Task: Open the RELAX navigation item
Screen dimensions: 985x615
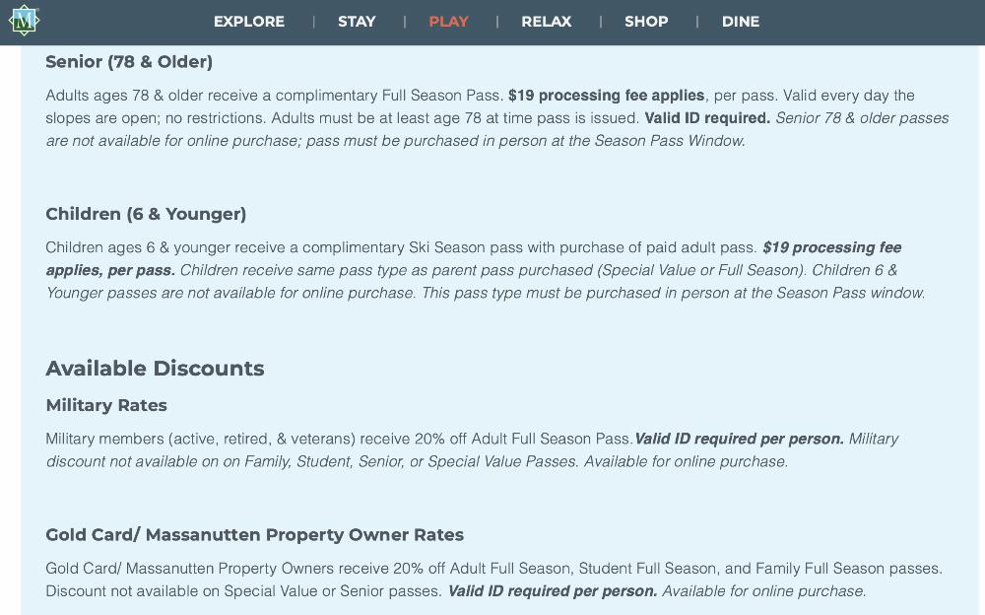Action: 547,22
